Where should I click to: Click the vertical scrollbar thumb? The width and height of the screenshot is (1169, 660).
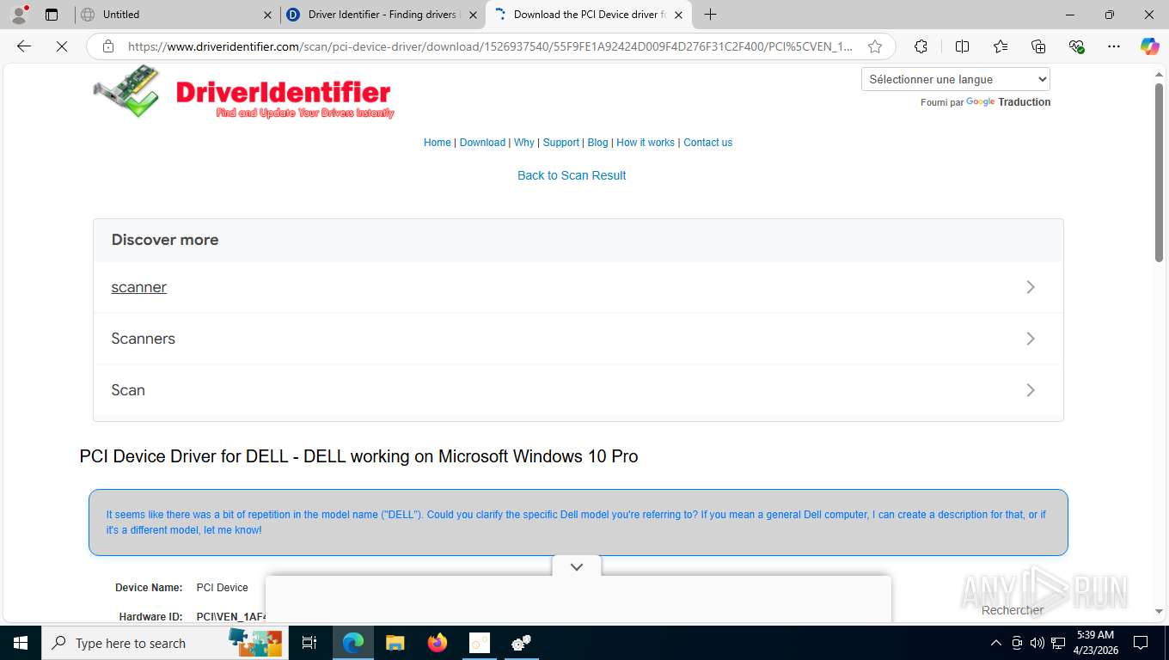[x=1159, y=172]
